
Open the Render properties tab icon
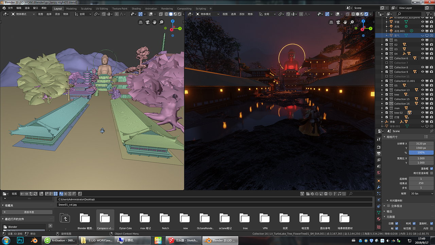379,147
